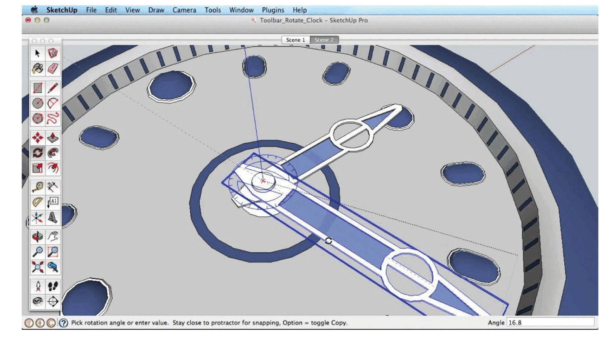The image size is (606, 341).
Task: Select the Line pencil tool
Action: [x=53, y=88]
